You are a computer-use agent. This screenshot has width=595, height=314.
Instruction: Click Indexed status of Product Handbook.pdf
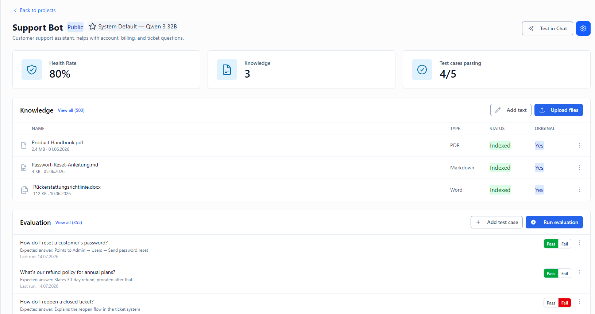500,145
